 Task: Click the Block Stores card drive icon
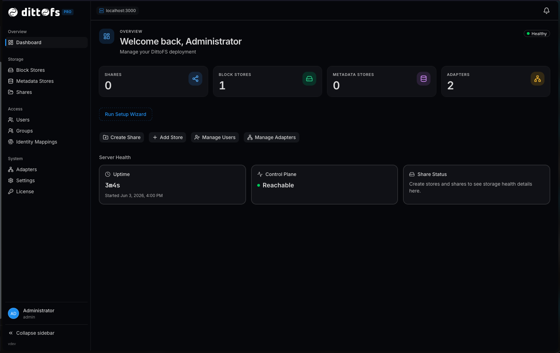click(x=309, y=79)
